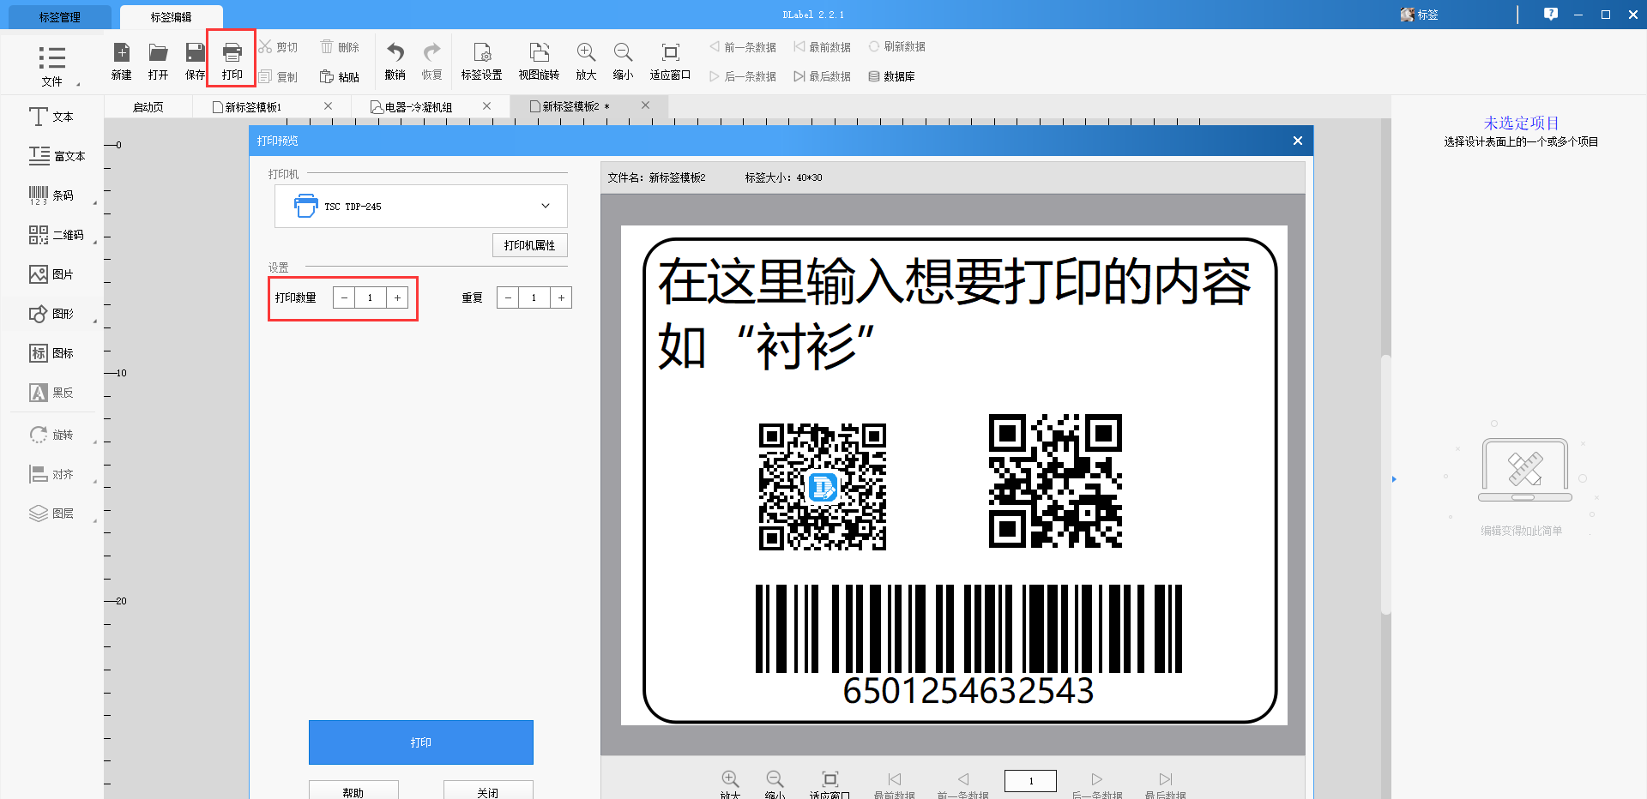Zoom out with toolbar 缩小

click(x=623, y=62)
